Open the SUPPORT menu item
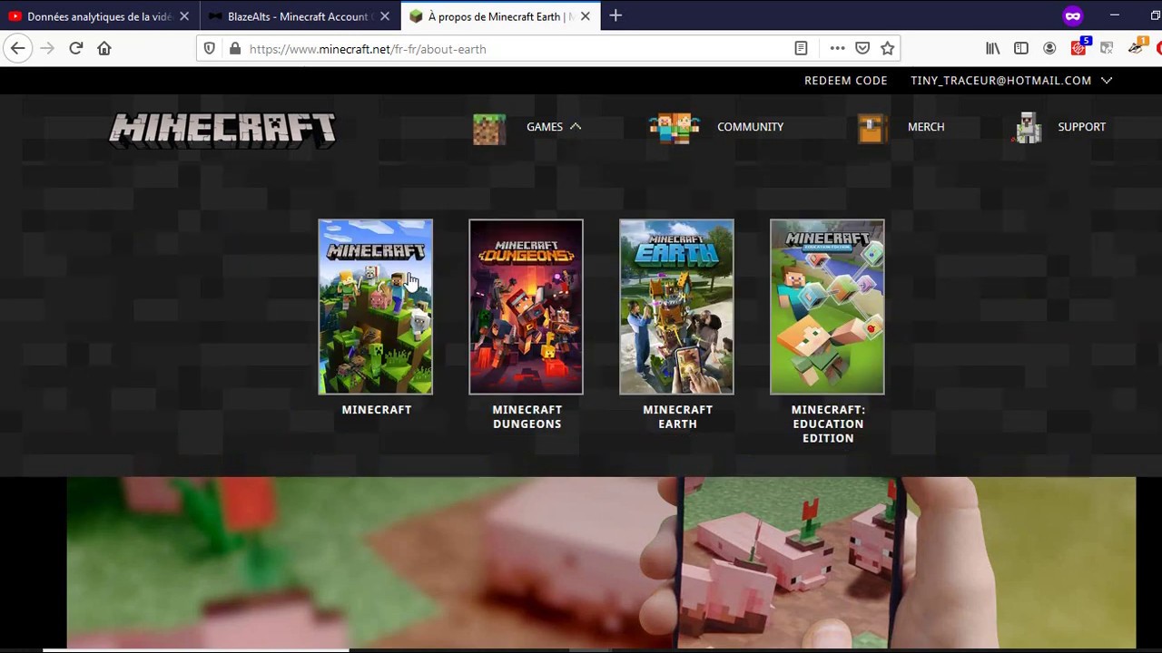 coord(1081,127)
